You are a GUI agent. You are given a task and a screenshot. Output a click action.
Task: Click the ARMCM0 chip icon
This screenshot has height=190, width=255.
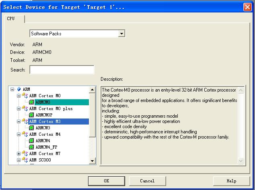coord(31,102)
